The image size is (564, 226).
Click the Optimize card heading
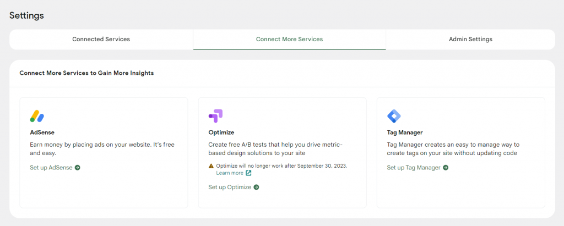[221, 132]
